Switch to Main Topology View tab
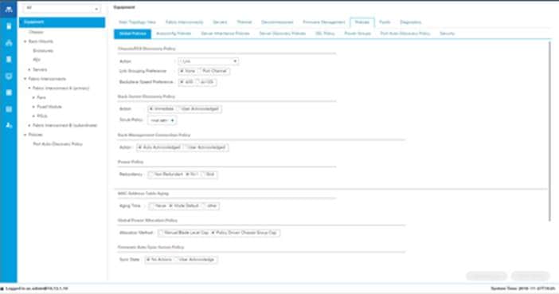The image size is (559, 294). 137,22
